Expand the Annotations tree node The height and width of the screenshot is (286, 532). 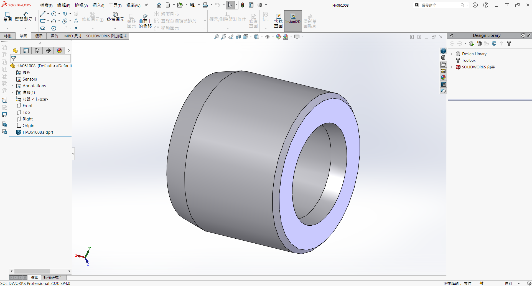(x=12, y=86)
